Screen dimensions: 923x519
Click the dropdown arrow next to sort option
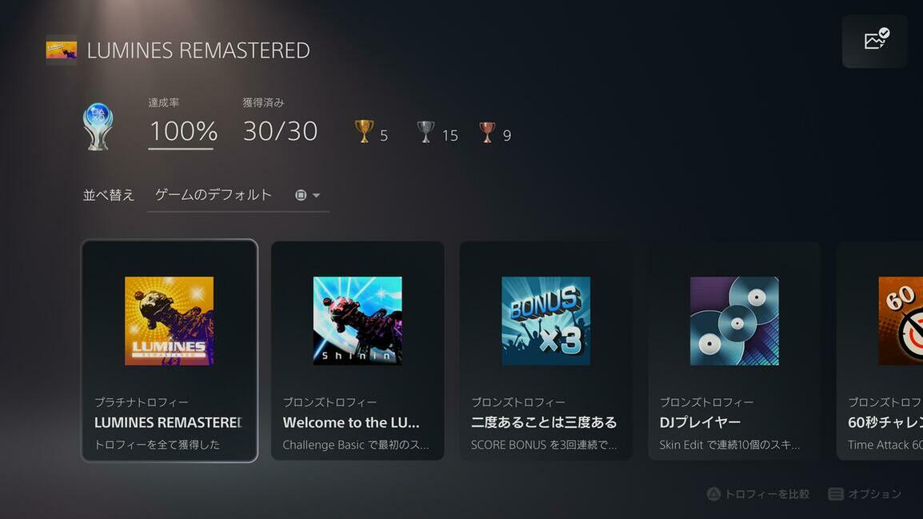click(x=316, y=195)
